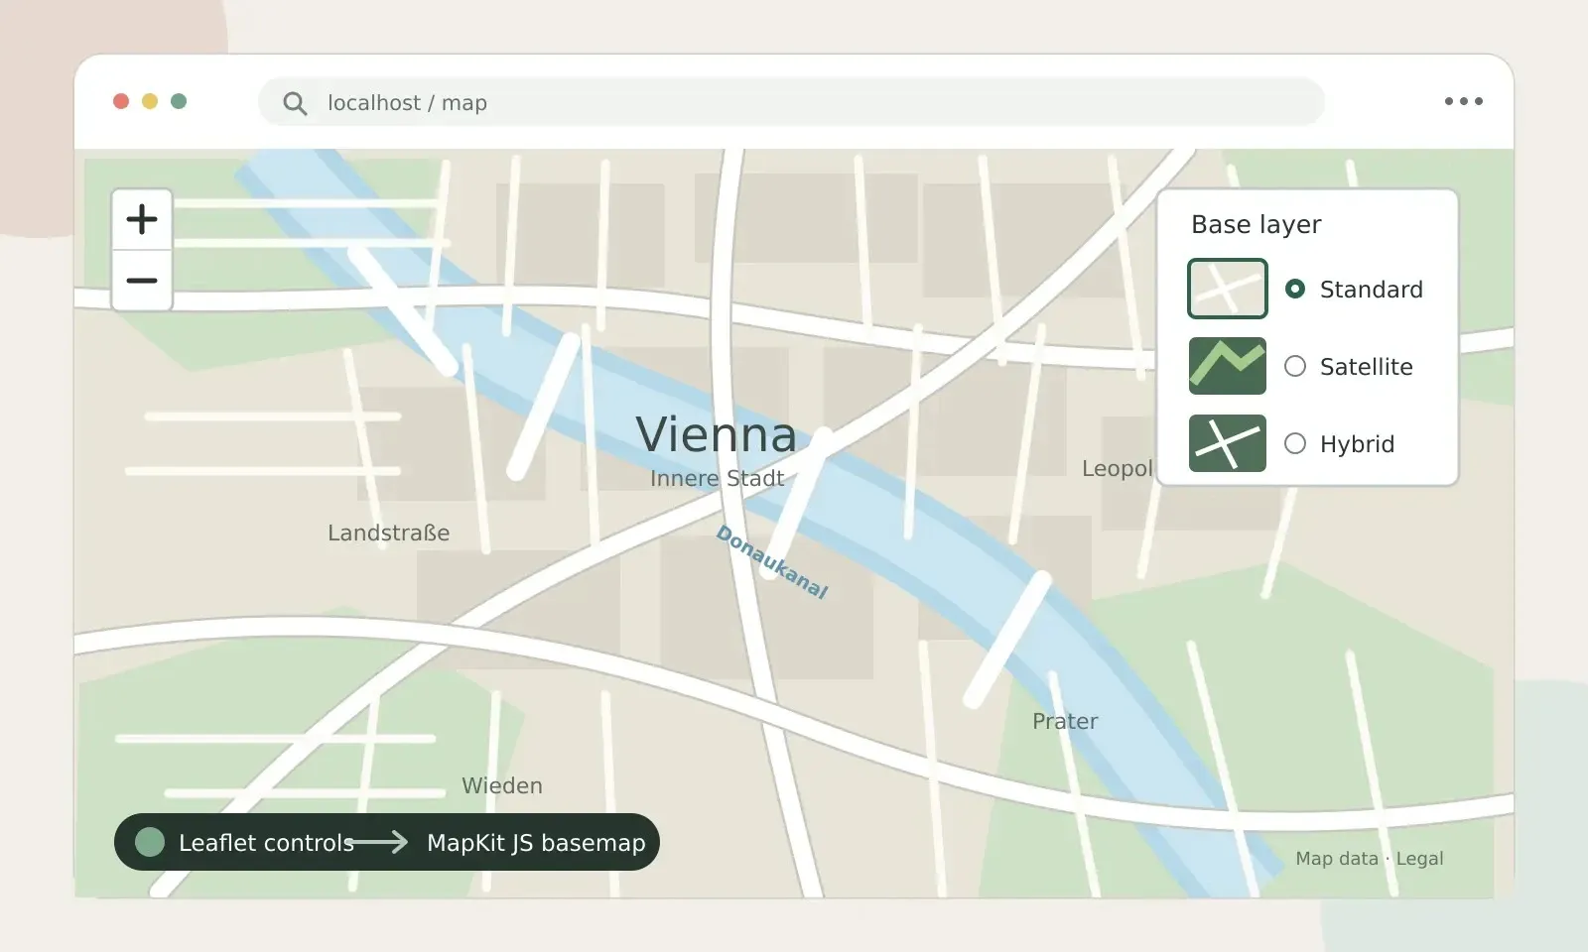Focus the localhost / map address field
Image resolution: width=1588 pixels, height=952 pixels.
click(791, 102)
